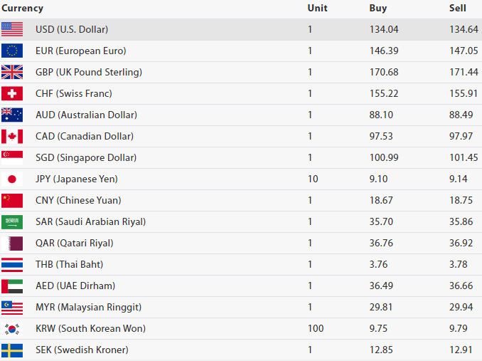Click the Buy column header
This screenshot has height=361, width=482.
(x=378, y=9)
